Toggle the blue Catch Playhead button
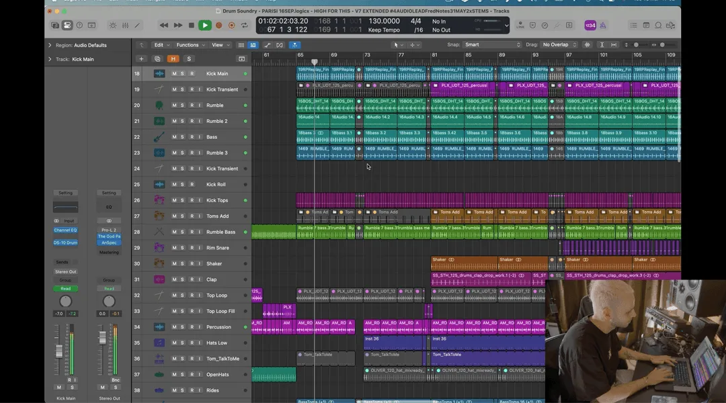The height and width of the screenshot is (403, 726). tap(295, 45)
